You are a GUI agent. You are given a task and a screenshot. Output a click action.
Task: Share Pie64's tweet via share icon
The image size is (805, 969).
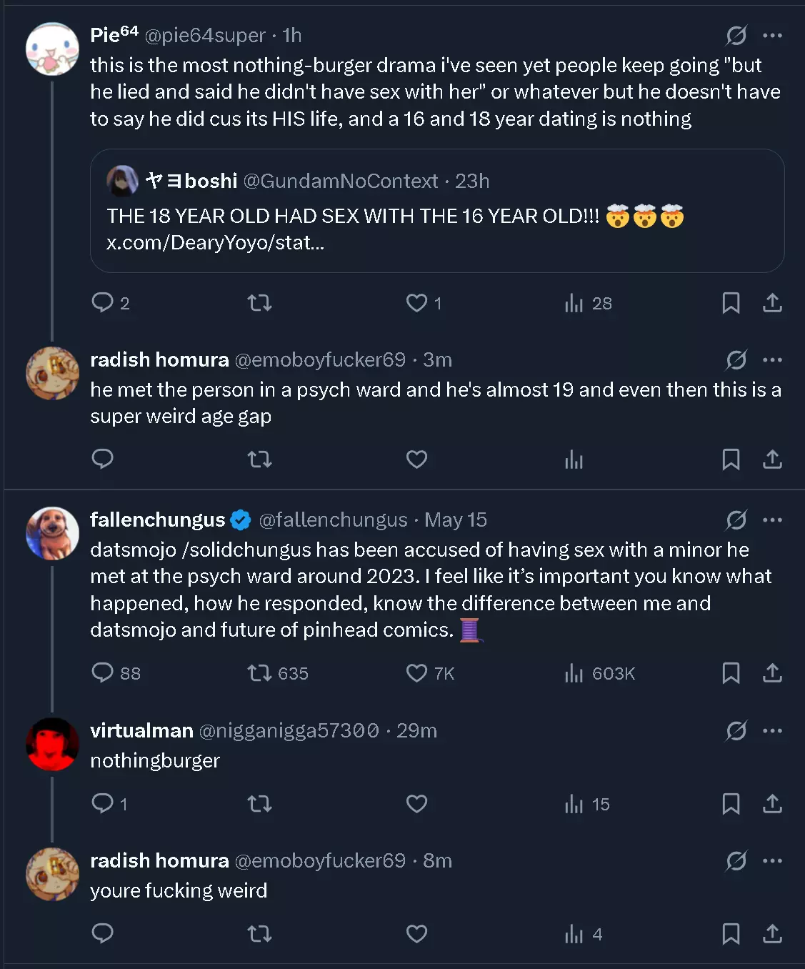coord(772,303)
